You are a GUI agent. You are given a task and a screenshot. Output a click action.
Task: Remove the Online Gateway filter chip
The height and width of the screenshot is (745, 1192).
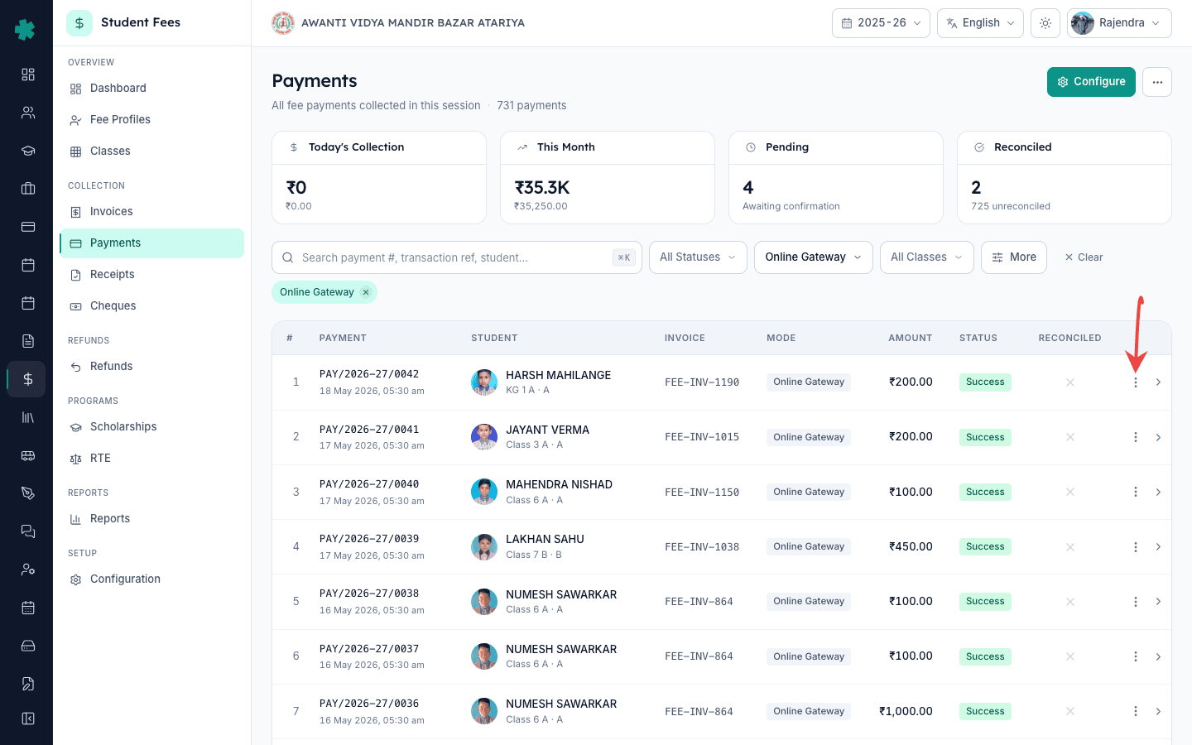(366, 292)
